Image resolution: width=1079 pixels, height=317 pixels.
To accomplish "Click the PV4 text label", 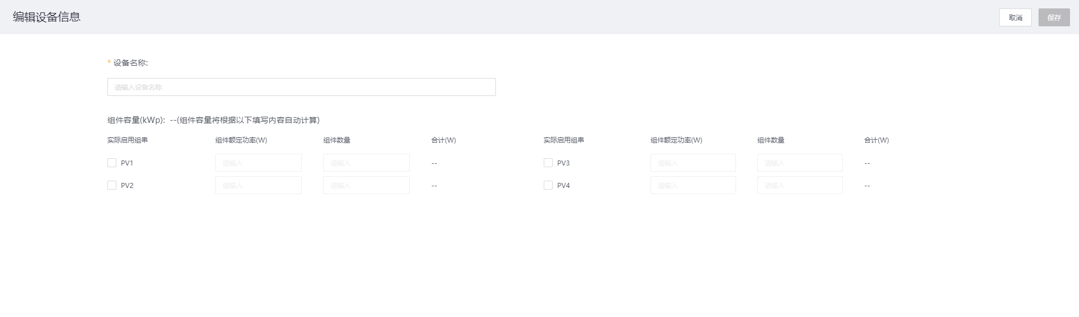I will pyautogui.click(x=563, y=186).
